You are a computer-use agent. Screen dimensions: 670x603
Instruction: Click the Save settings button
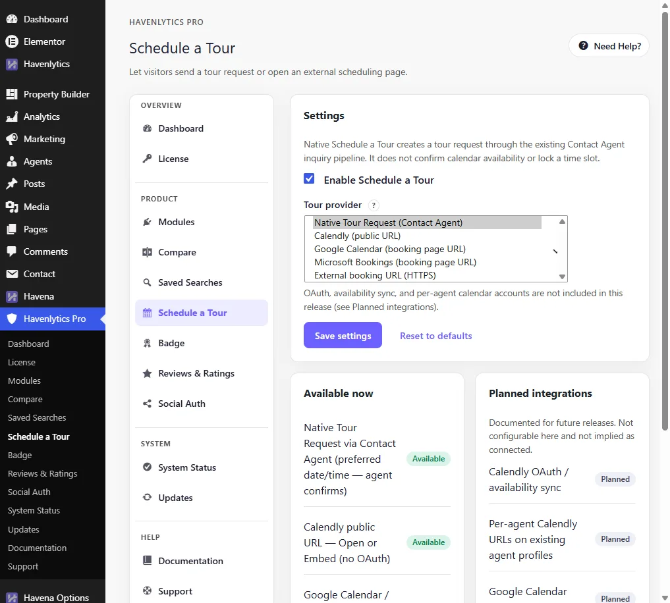pyautogui.click(x=343, y=335)
